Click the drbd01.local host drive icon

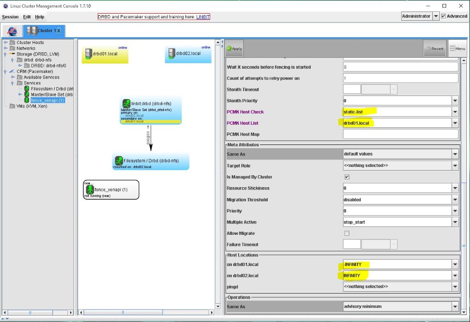click(x=88, y=53)
